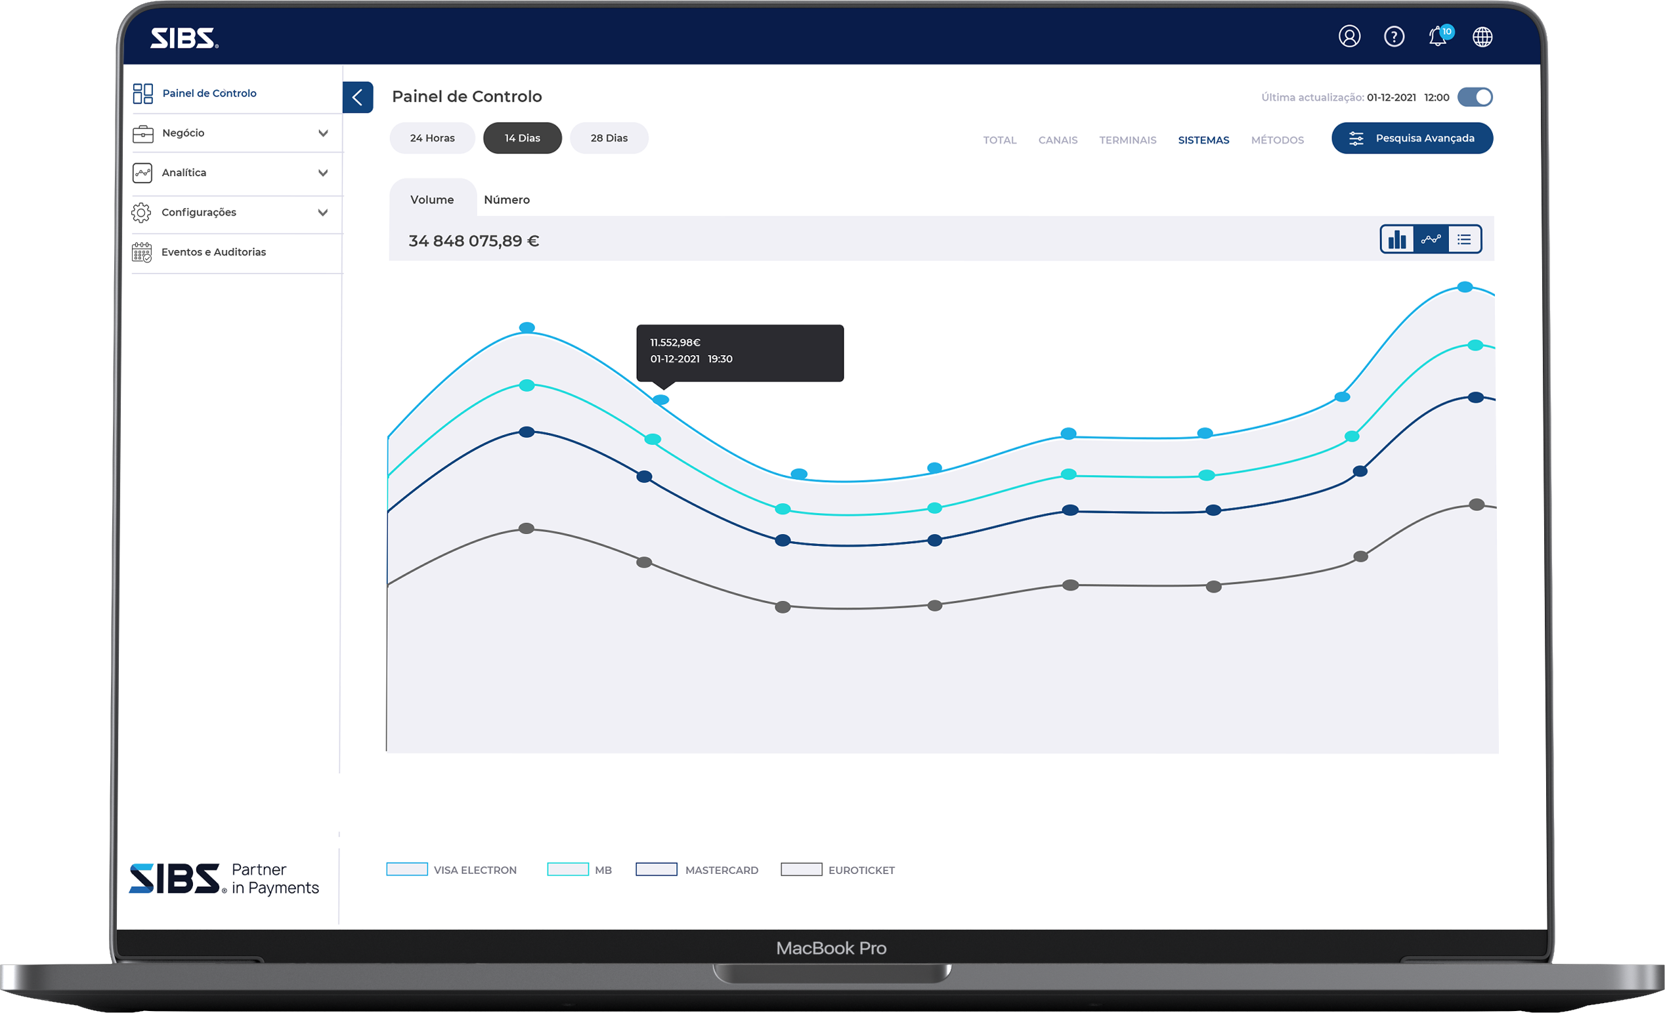The width and height of the screenshot is (1665, 1013).
Task: Select the 28 Dias range button
Action: tap(608, 138)
